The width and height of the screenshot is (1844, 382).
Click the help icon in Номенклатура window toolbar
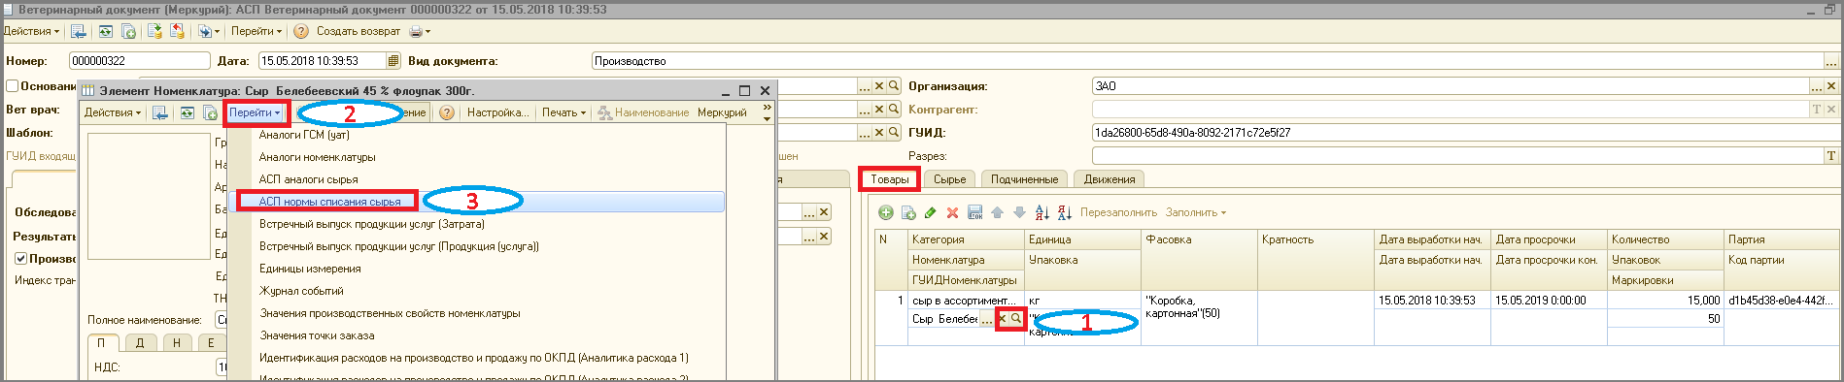point(447,112)
